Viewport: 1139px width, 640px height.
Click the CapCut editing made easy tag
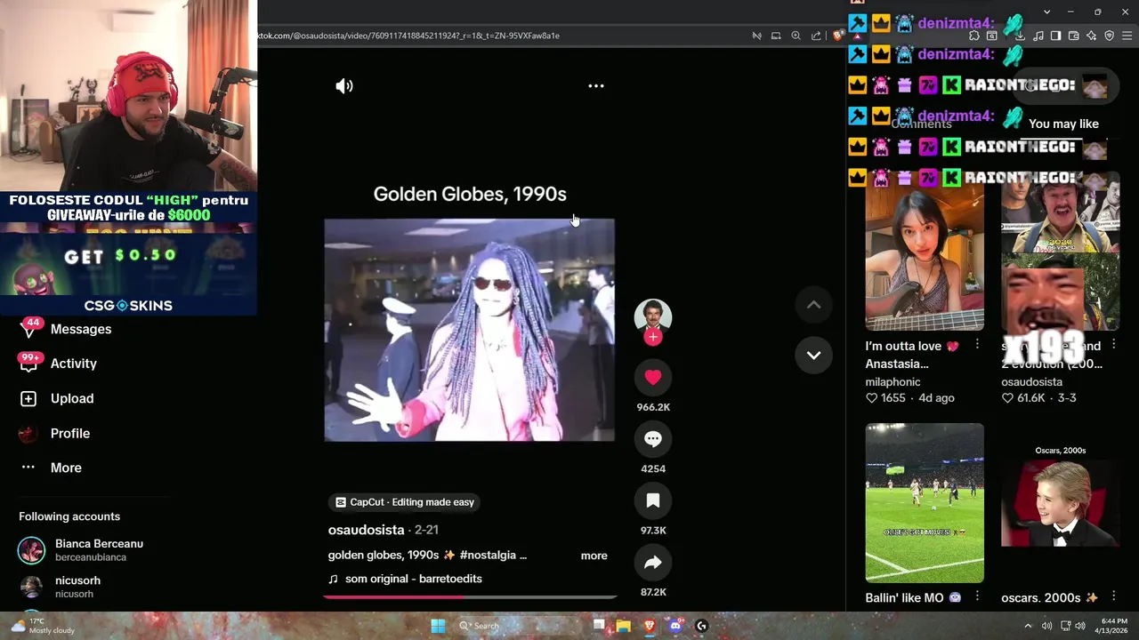click(405, 502)
